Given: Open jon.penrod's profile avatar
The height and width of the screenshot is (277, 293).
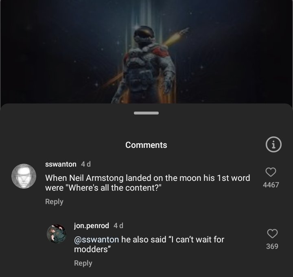Looking at the screenshot, I should [x=56, y=234].
